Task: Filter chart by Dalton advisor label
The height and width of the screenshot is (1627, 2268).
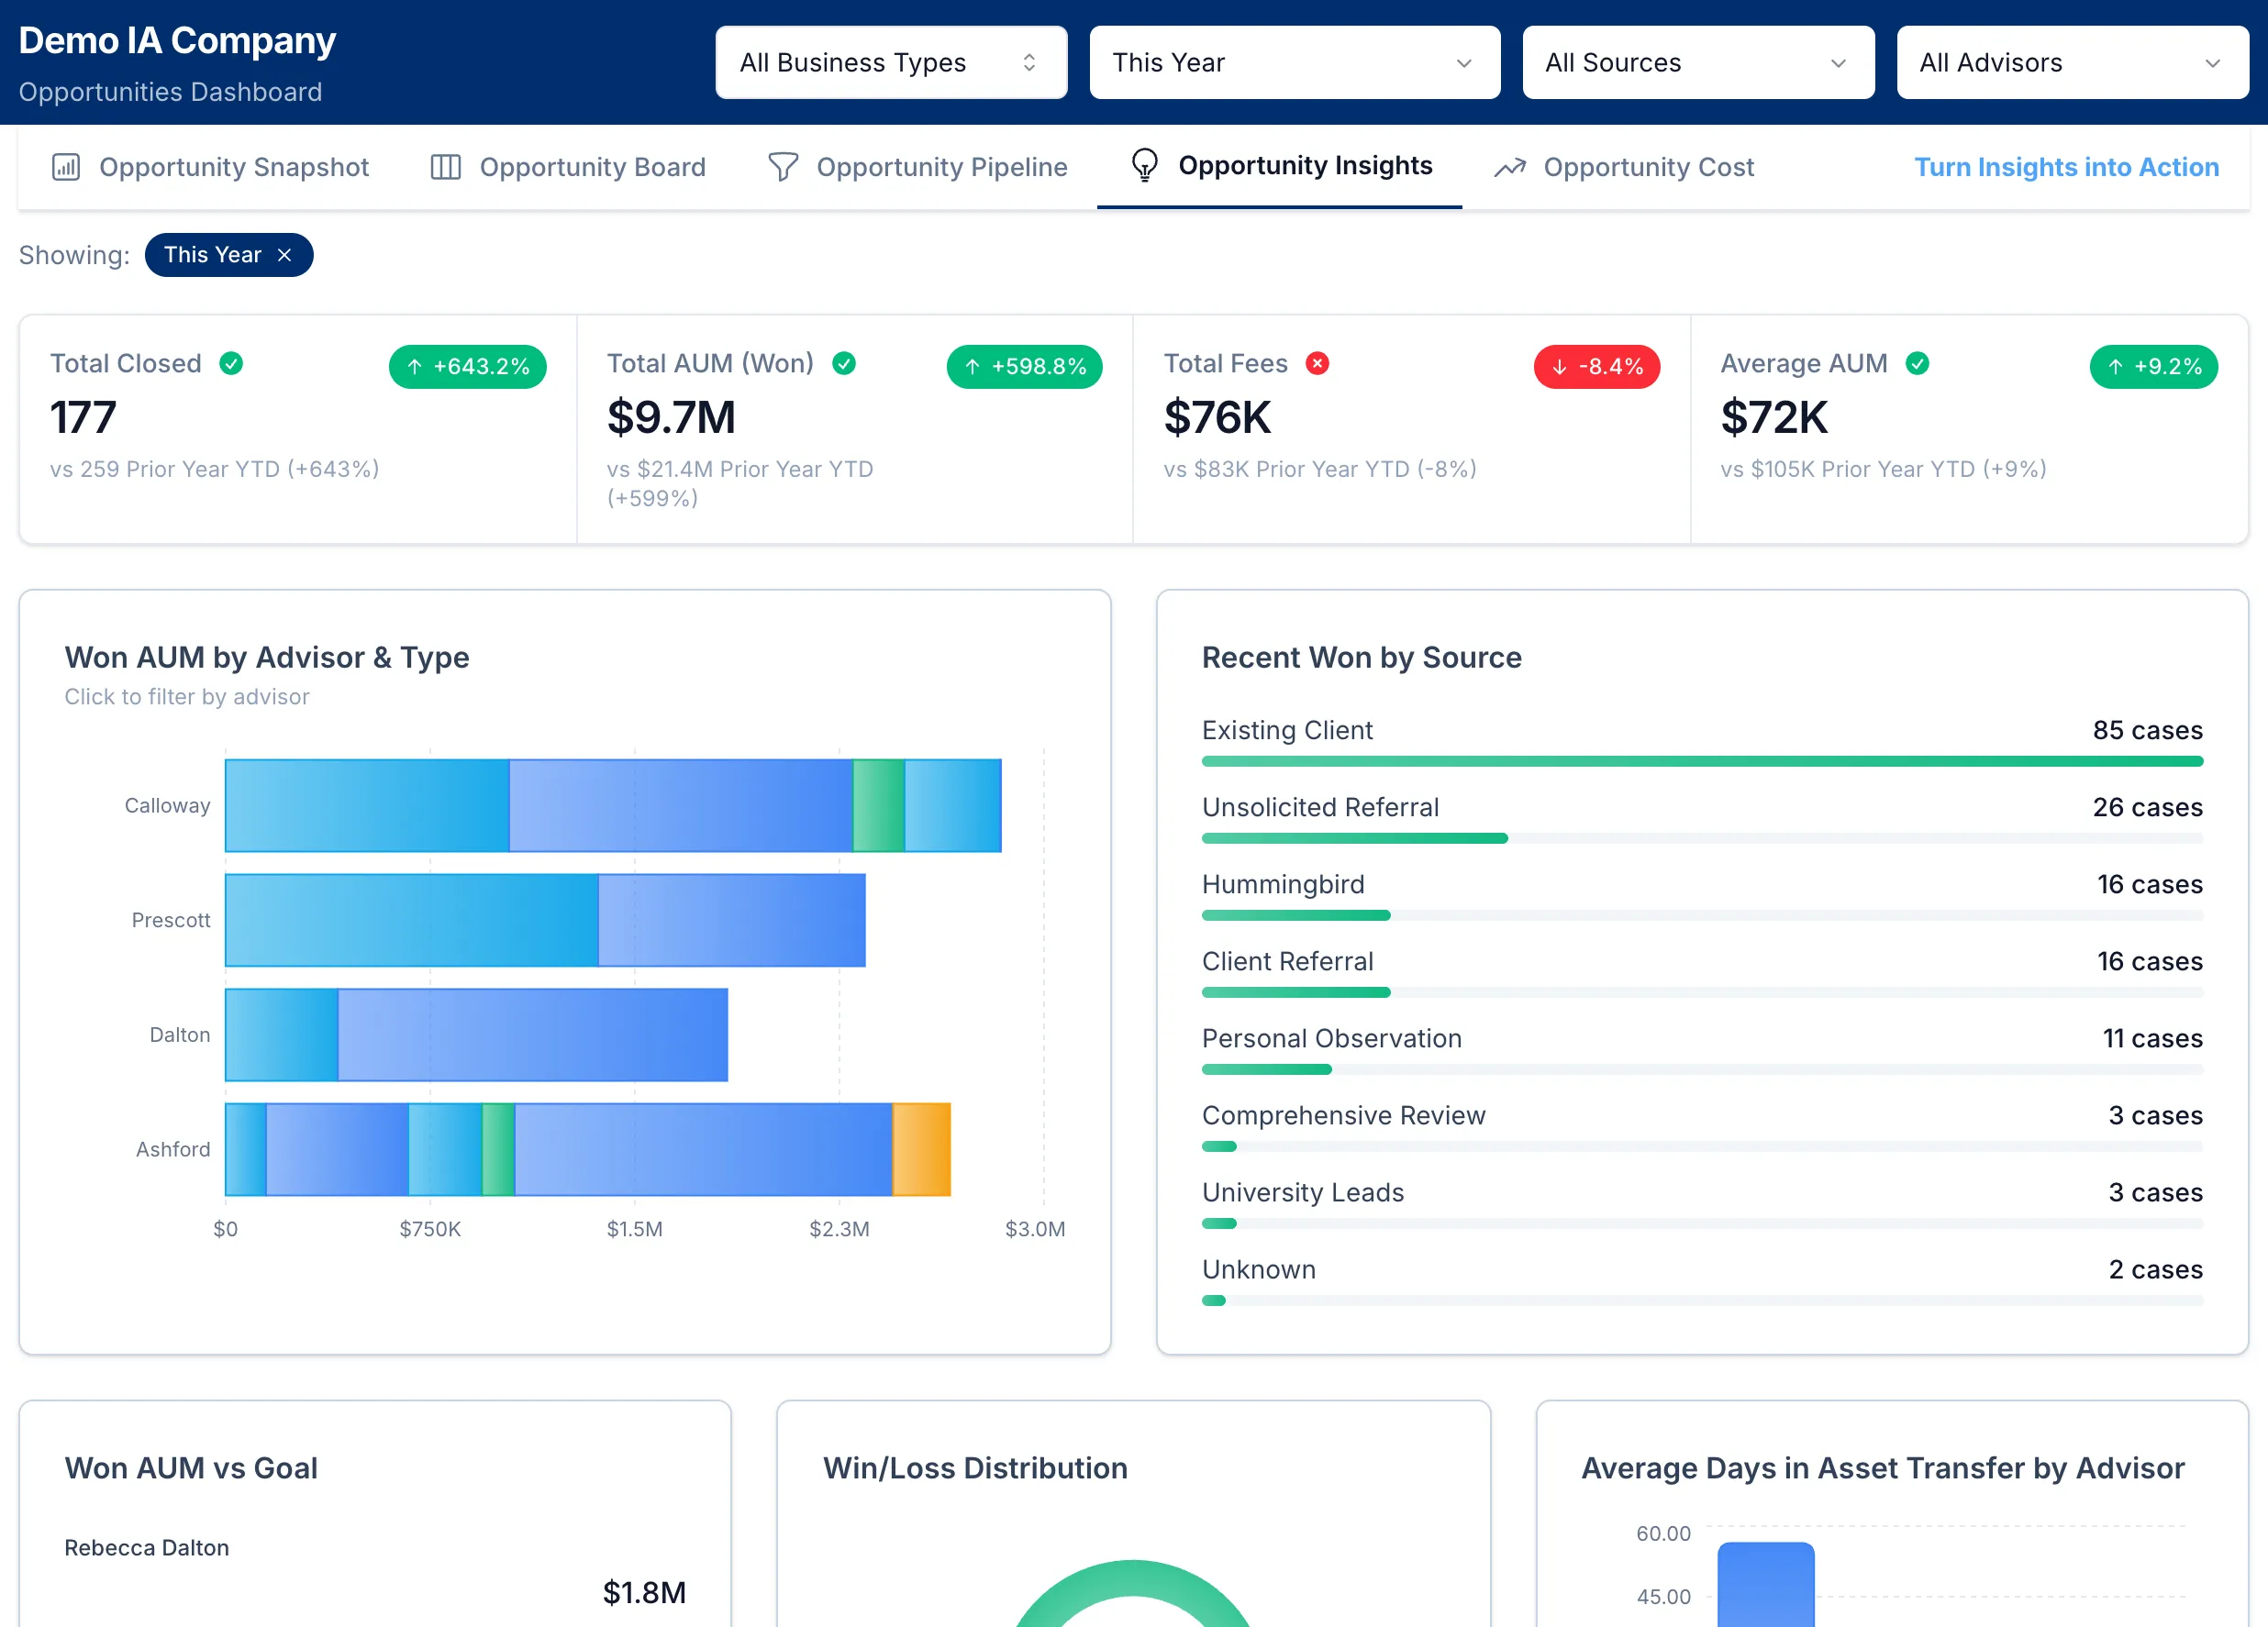Action: click(180, 1035)
